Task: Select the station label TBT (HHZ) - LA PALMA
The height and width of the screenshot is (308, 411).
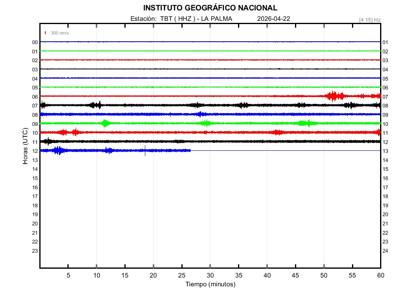Action: click(x=181, y=19)
